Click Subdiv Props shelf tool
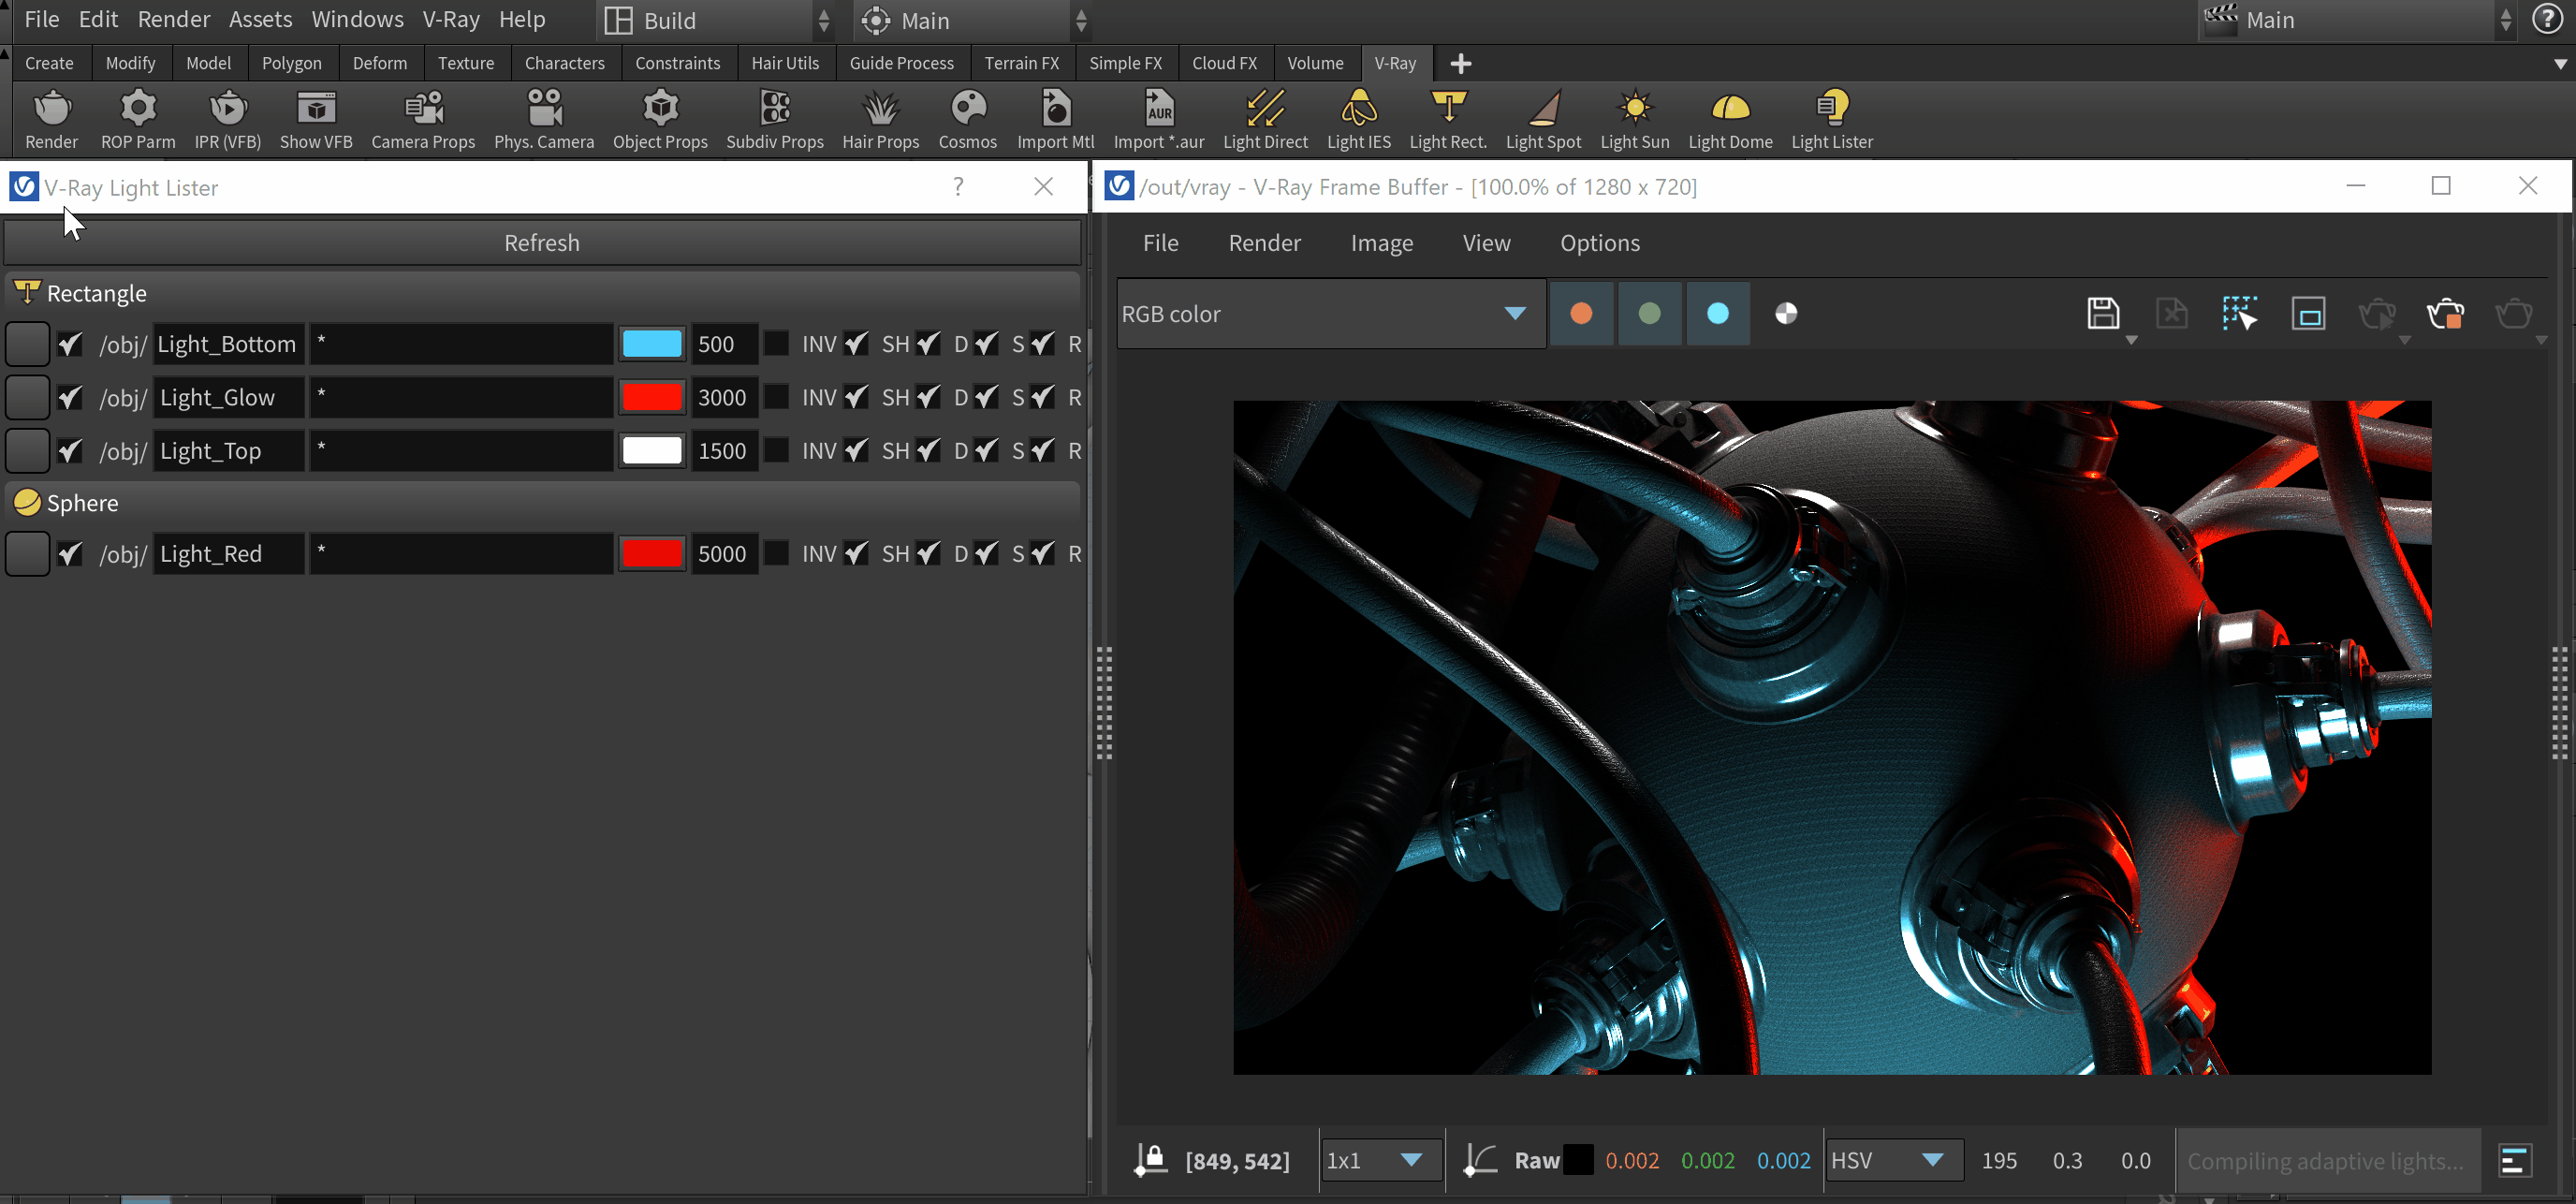This screenshot has width=2576, height=1204. pyautogui.click(x=775, y=119)
